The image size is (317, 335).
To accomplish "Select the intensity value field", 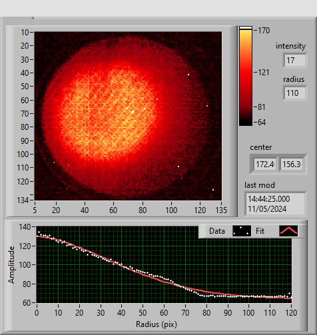I will click(295, 60).
